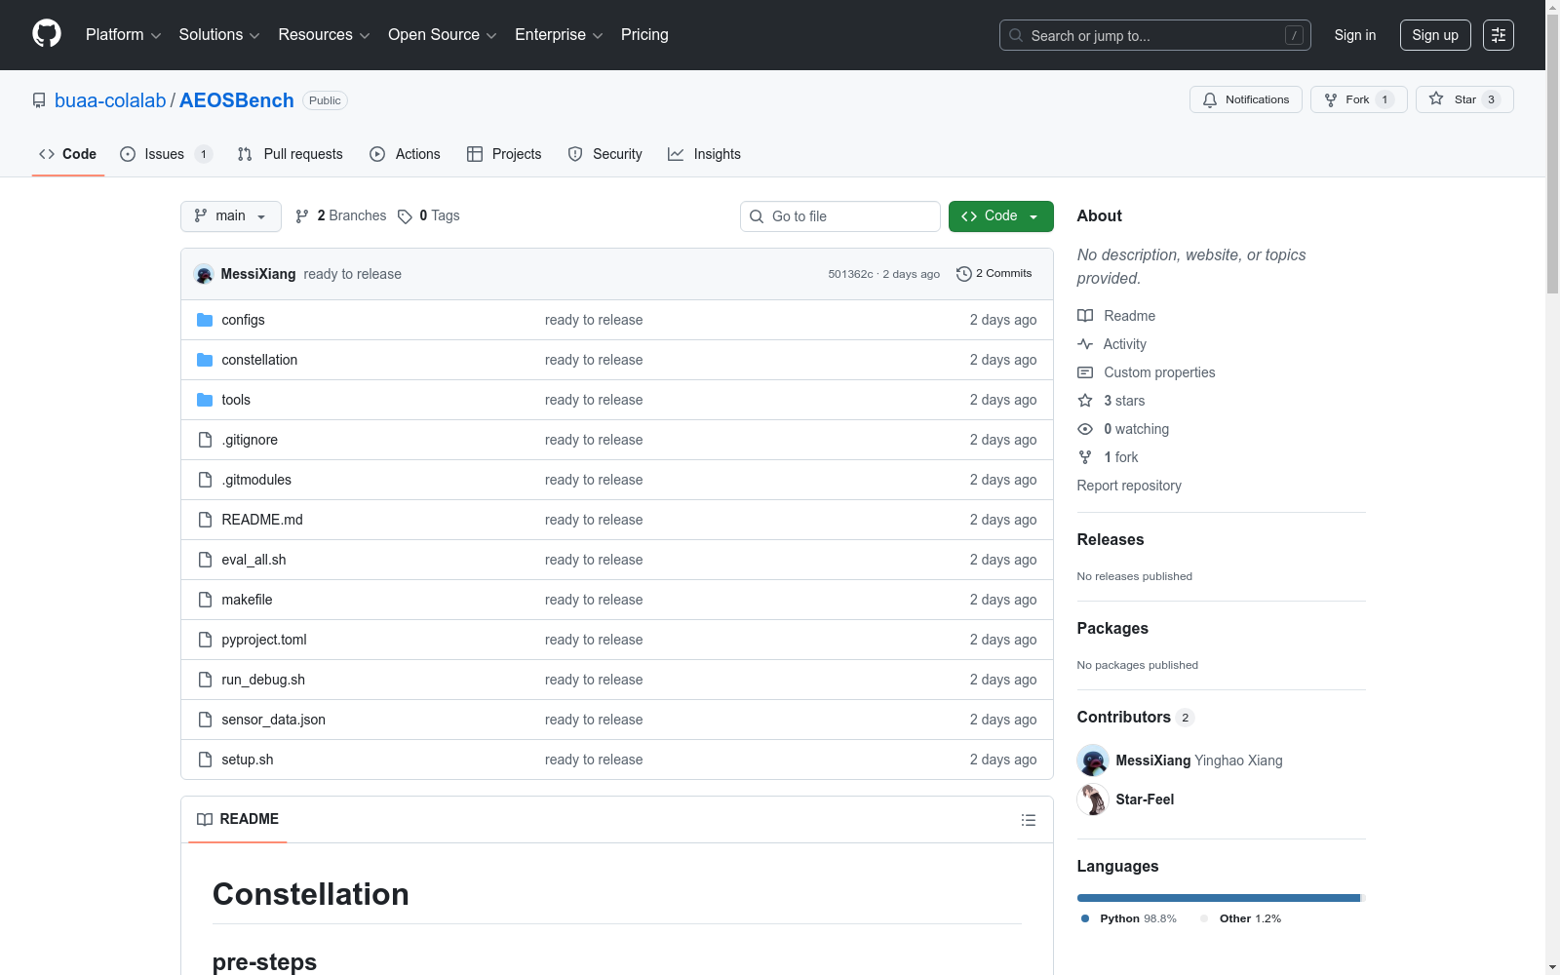Image resolution: width=1560 pixels, height=975 pixels.
Task: Open the GitHub home logo
Action: (47, 34)
